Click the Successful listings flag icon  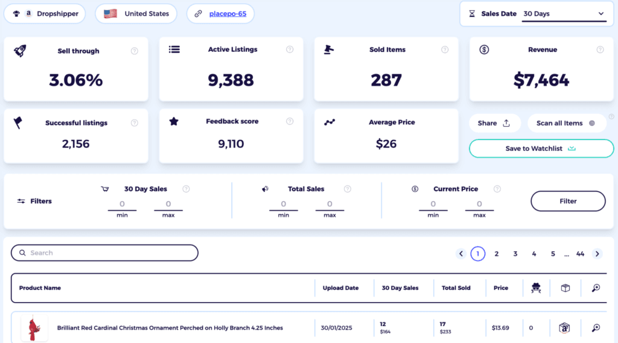[18, 123]
